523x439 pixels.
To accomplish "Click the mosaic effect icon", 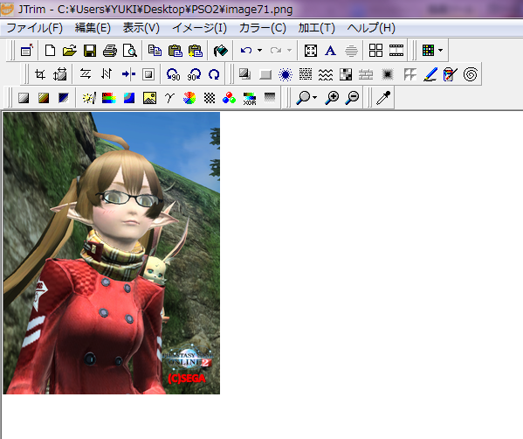I will [346, 74].
